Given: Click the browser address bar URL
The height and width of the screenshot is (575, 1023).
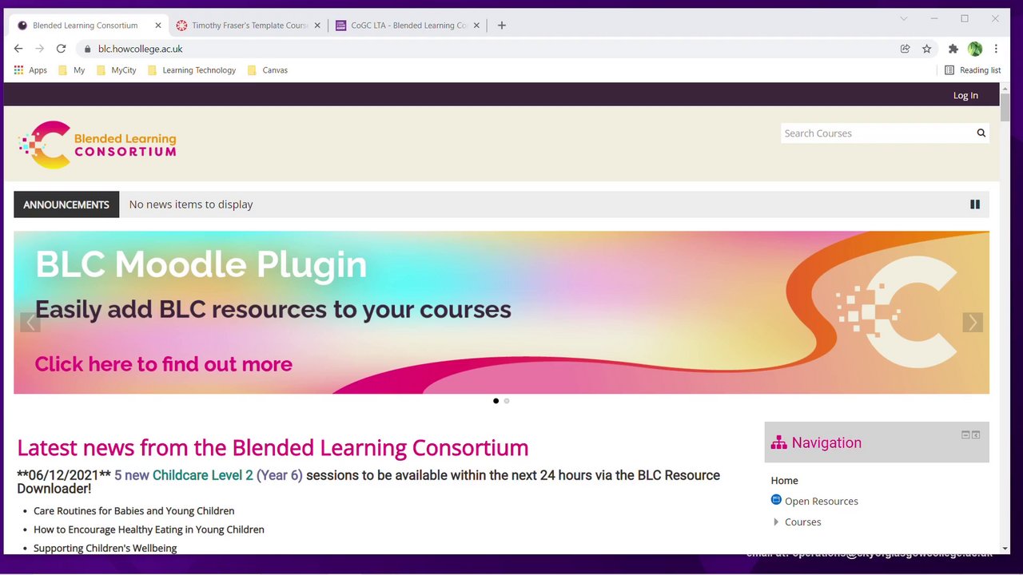Looking at the screenshot, I should click(x=141, y=49).
